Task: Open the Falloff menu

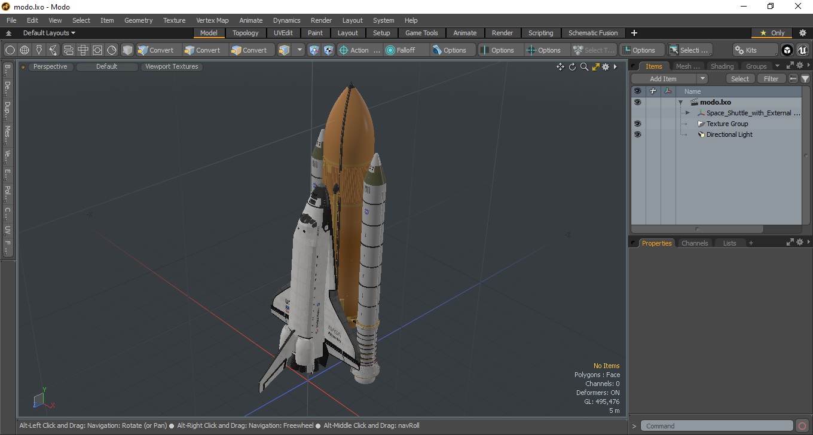Action: [x=406, y=50]
